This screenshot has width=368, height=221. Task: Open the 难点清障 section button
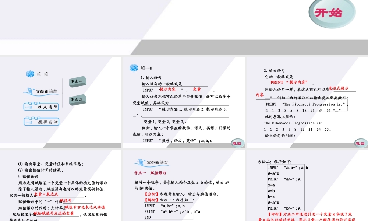pos(41,106)
